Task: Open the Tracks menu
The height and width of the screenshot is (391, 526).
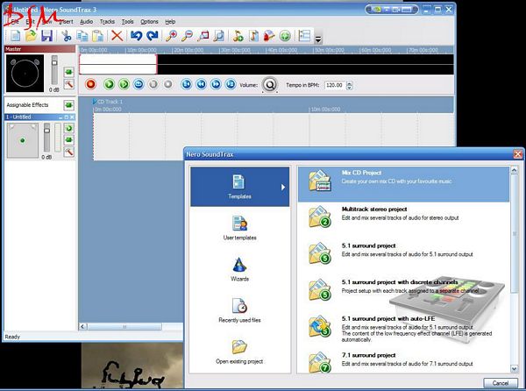Action: (107, 21)
